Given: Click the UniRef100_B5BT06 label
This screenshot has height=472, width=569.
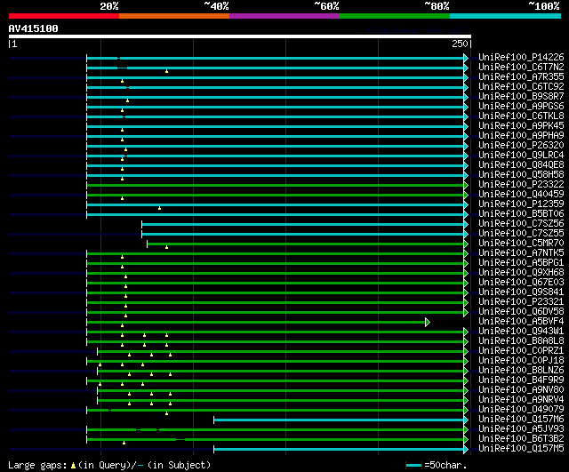Looking at the screenshot, I should point(521,214).
